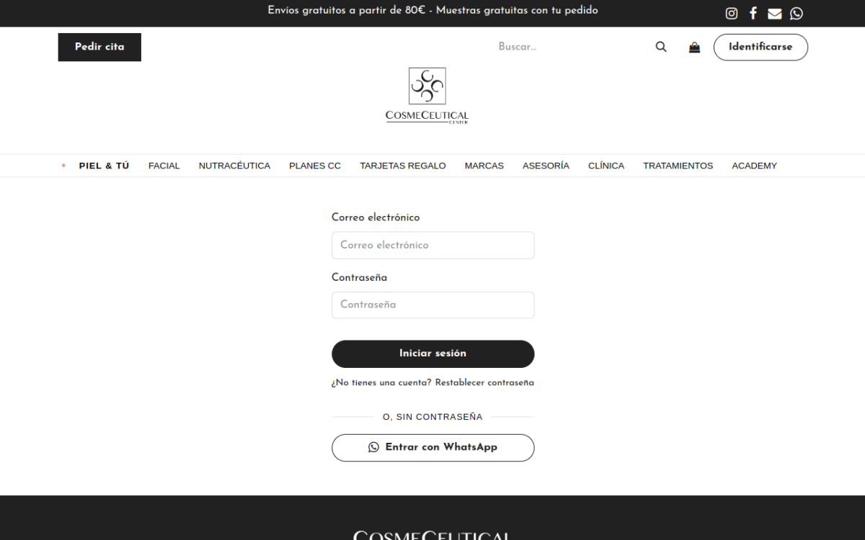Click the Iniciar sesión button
The width and height of the screenshot is (865, 540).
tap(433, 354)
